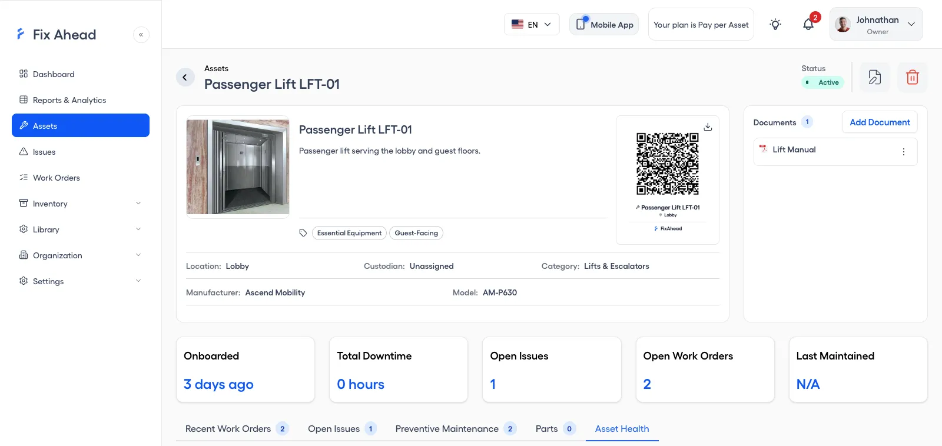This screenshot has height=446, width=942.
Task: Expand the Settings menu chevron
Action: [x=138, y=281]
